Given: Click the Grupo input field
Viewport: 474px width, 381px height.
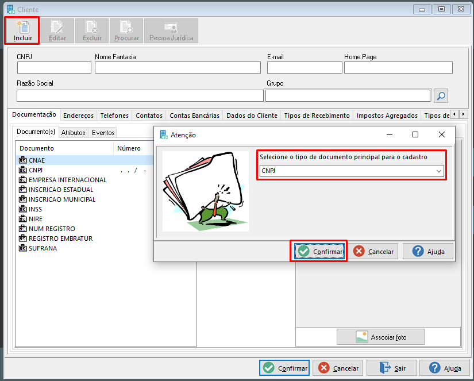Looking at the screenshot, I should 348,95.
